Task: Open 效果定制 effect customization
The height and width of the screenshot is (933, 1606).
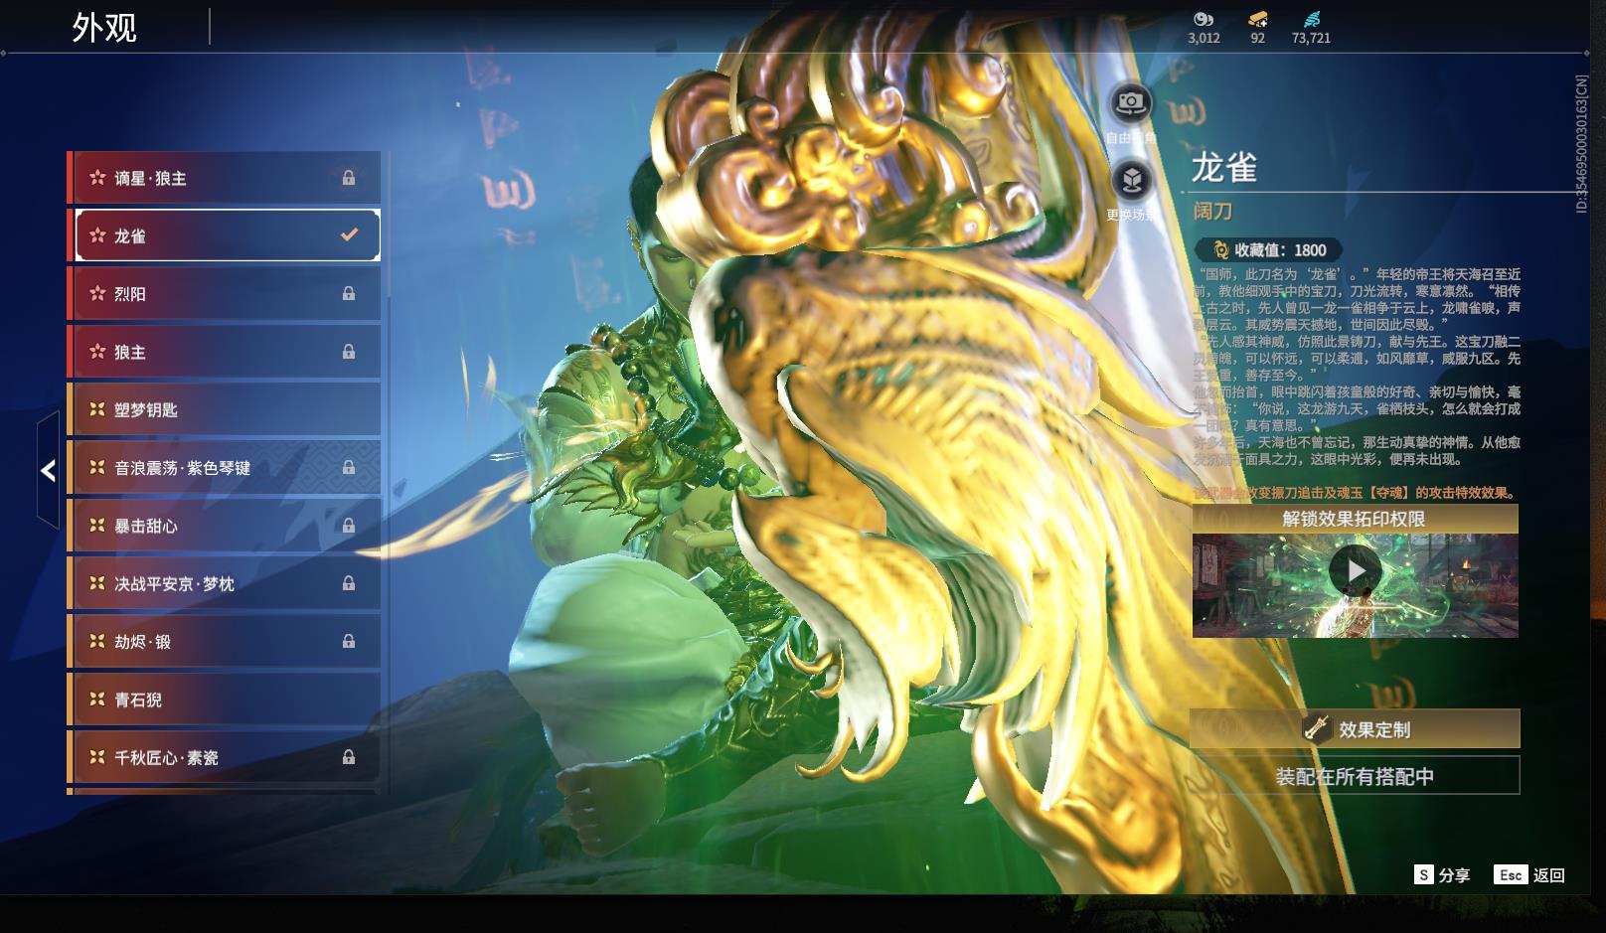Action: 1356,729
